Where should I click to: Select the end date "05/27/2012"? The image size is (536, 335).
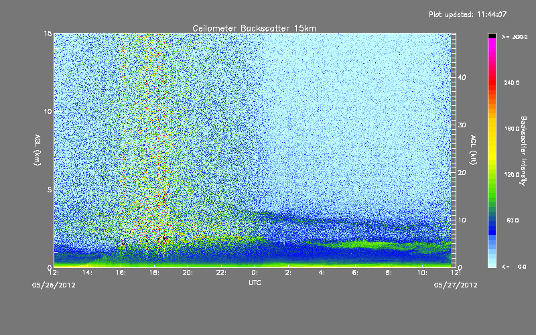click(x=456, y=285)
